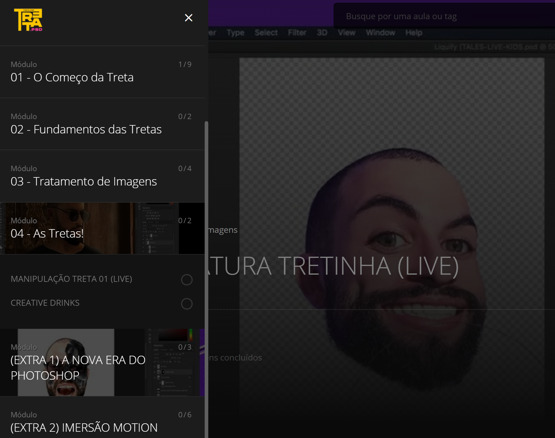Collapse module 04 - As Tretas!

(47, 233)
